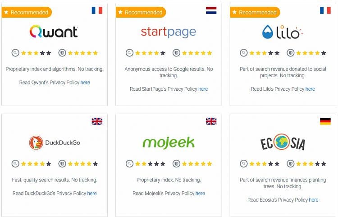This screenshot has width=338, height=217.
Task: Click the Netherlands flag on Startpage card
Action: pos(211,10)
